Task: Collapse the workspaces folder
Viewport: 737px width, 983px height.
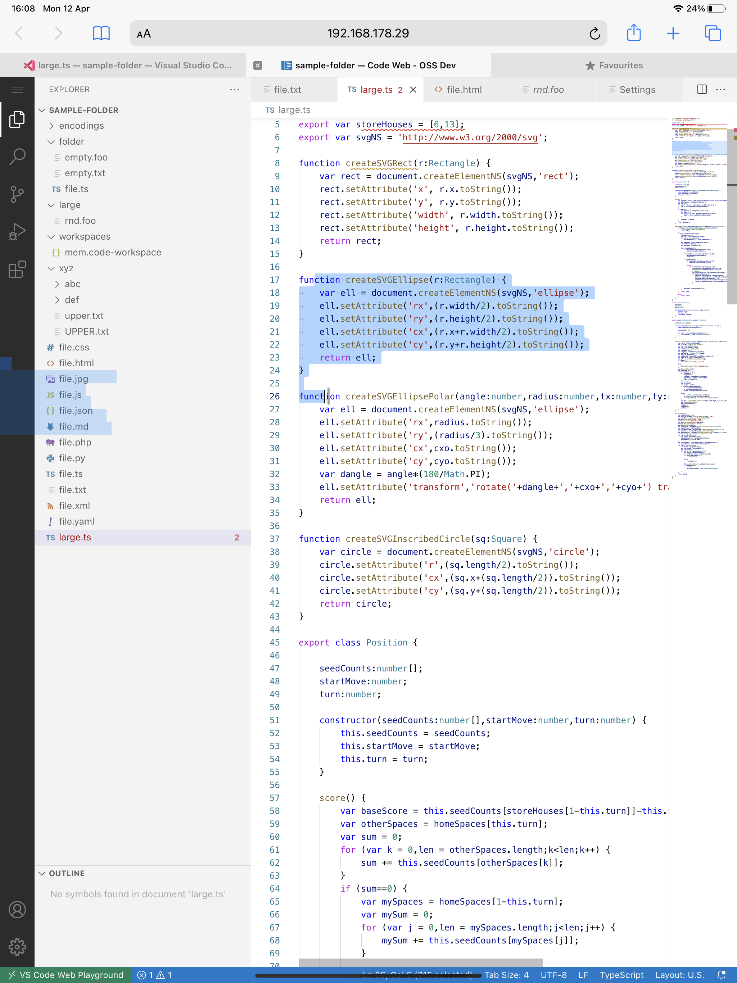Action: 85,236
